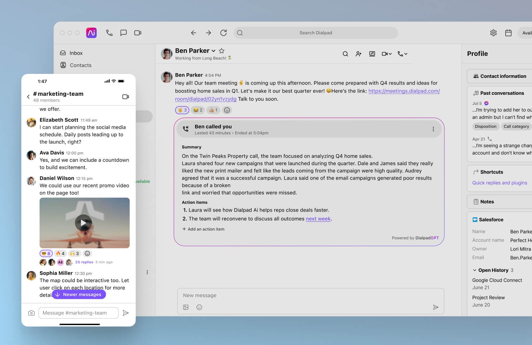The image size is (532, 345).
Task: Click the phone call icon in top toolbar
Action: point(109,33)
